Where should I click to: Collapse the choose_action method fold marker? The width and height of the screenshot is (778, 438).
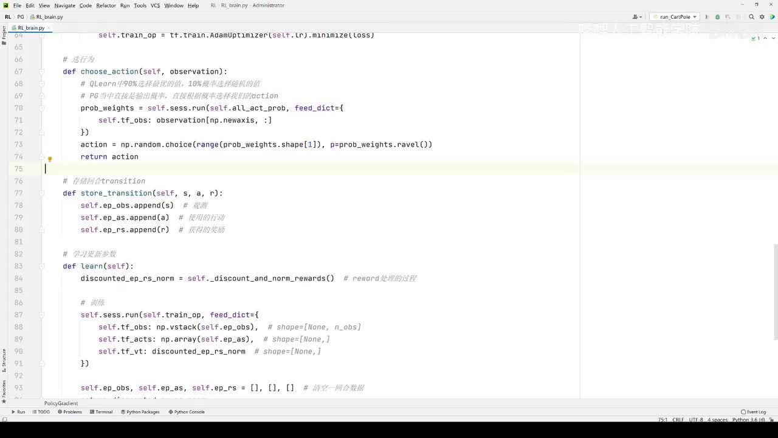42,72
